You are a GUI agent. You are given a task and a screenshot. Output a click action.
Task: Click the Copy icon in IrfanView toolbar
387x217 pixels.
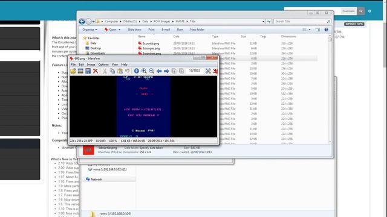click(112, 71)
